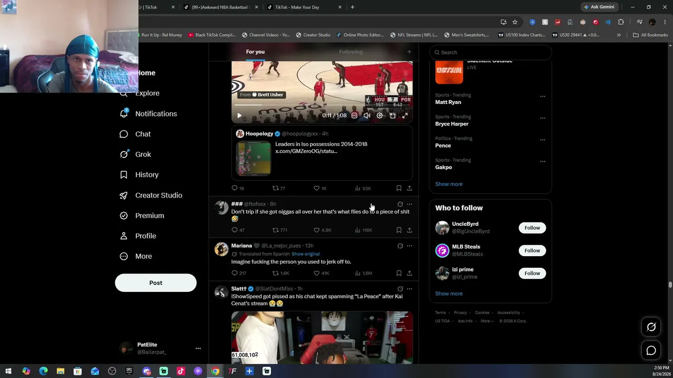This screenshot has height=378, width=673.
Task: Open more options on Mariana's post
Action: pyautogui.click(x=410, y=246)
